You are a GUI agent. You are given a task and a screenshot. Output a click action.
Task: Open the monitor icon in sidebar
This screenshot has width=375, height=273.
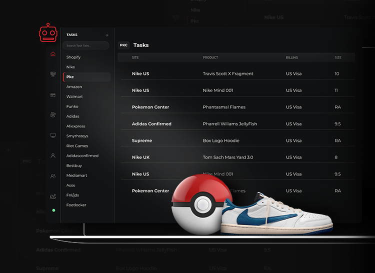pos(53,135)
